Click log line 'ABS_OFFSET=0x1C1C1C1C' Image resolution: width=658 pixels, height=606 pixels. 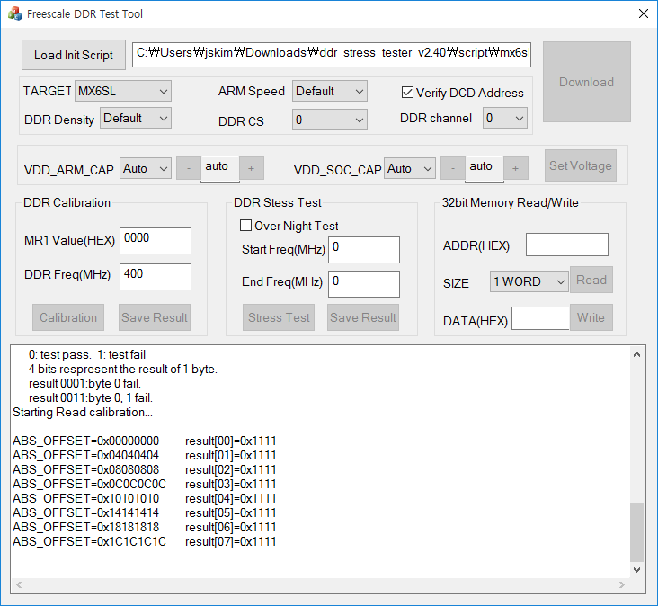(x=89, y=542)
